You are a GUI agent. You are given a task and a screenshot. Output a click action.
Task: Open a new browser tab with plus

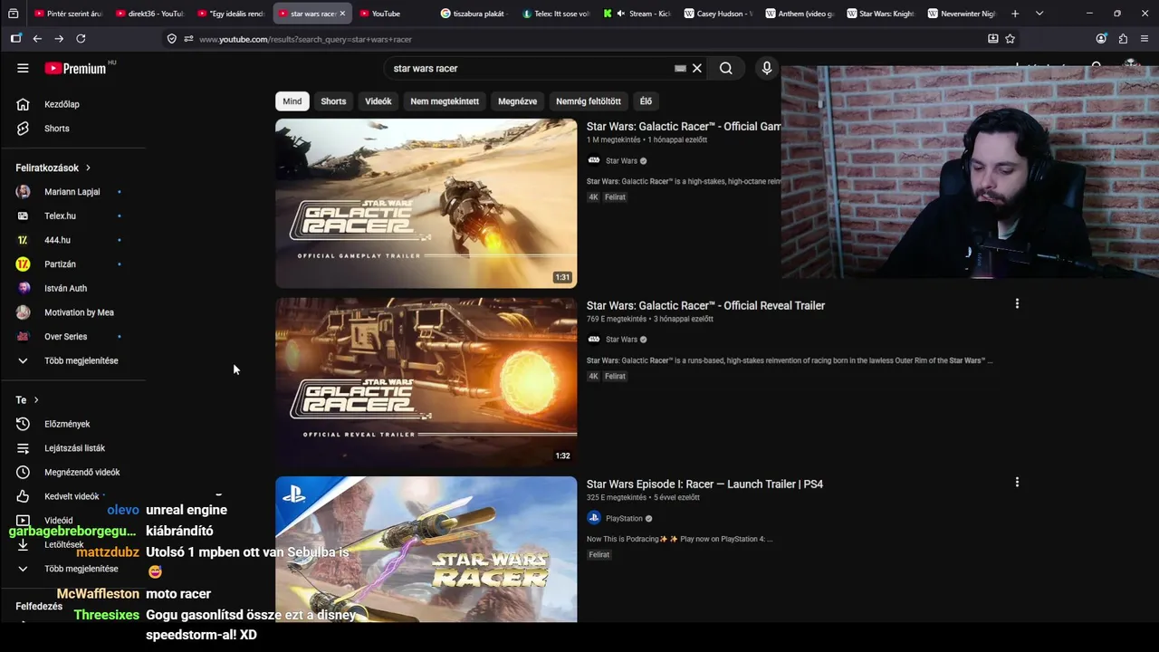(1015, 14)
